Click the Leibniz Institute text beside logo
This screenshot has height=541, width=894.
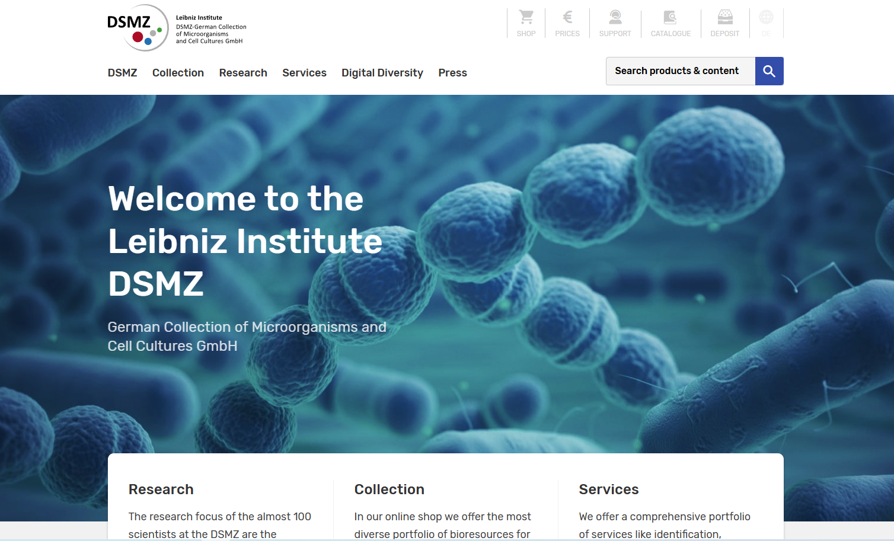pos(199,18)
